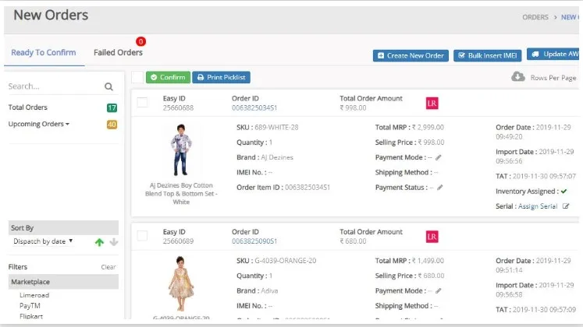Click LR marketplace logo of first order
The height and width of the screenshot is (327, 583).
(432, 103)
